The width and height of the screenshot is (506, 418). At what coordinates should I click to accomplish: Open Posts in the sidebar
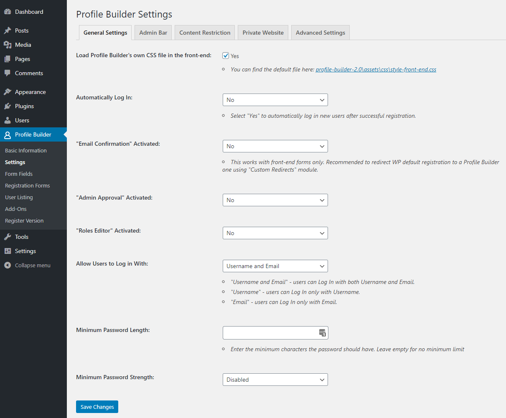pyautogui.click(x=33, y=30)
